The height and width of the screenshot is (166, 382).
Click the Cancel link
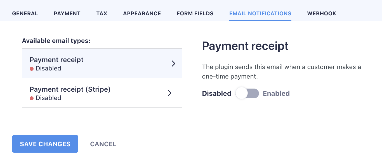[x=103, y=144]
